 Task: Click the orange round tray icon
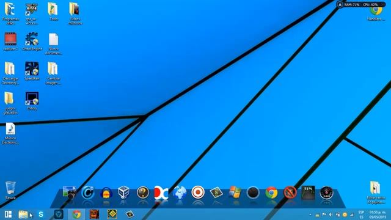(345, 215)
